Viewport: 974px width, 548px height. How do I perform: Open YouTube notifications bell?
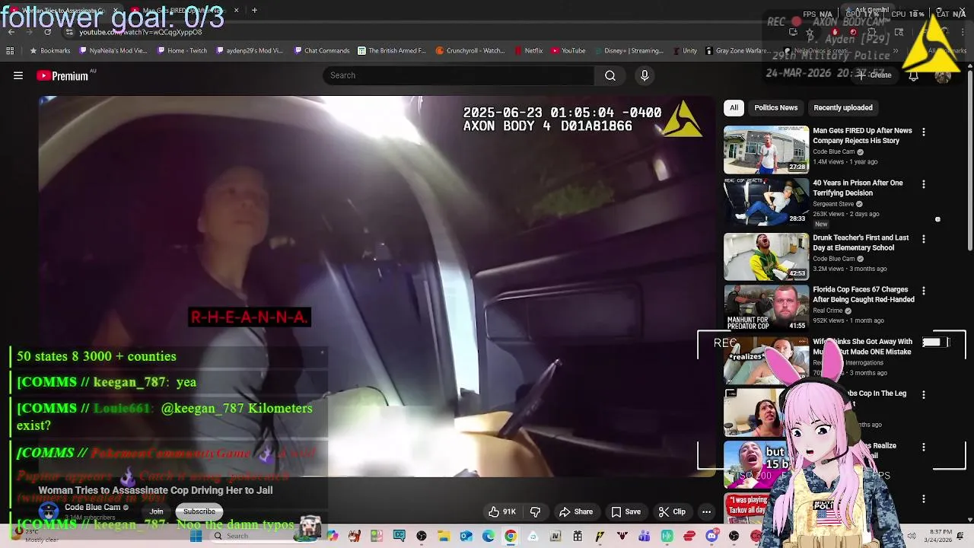click(x=913, y=75)
